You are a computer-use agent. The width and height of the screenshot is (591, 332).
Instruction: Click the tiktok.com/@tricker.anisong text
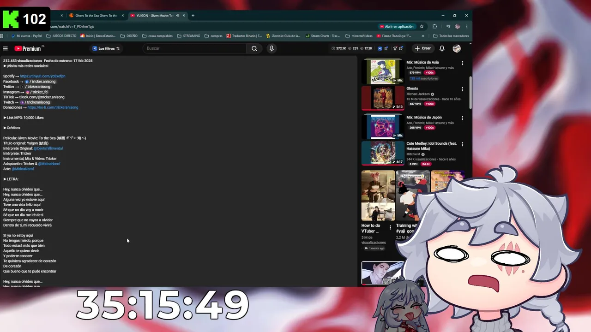[42, 97]
